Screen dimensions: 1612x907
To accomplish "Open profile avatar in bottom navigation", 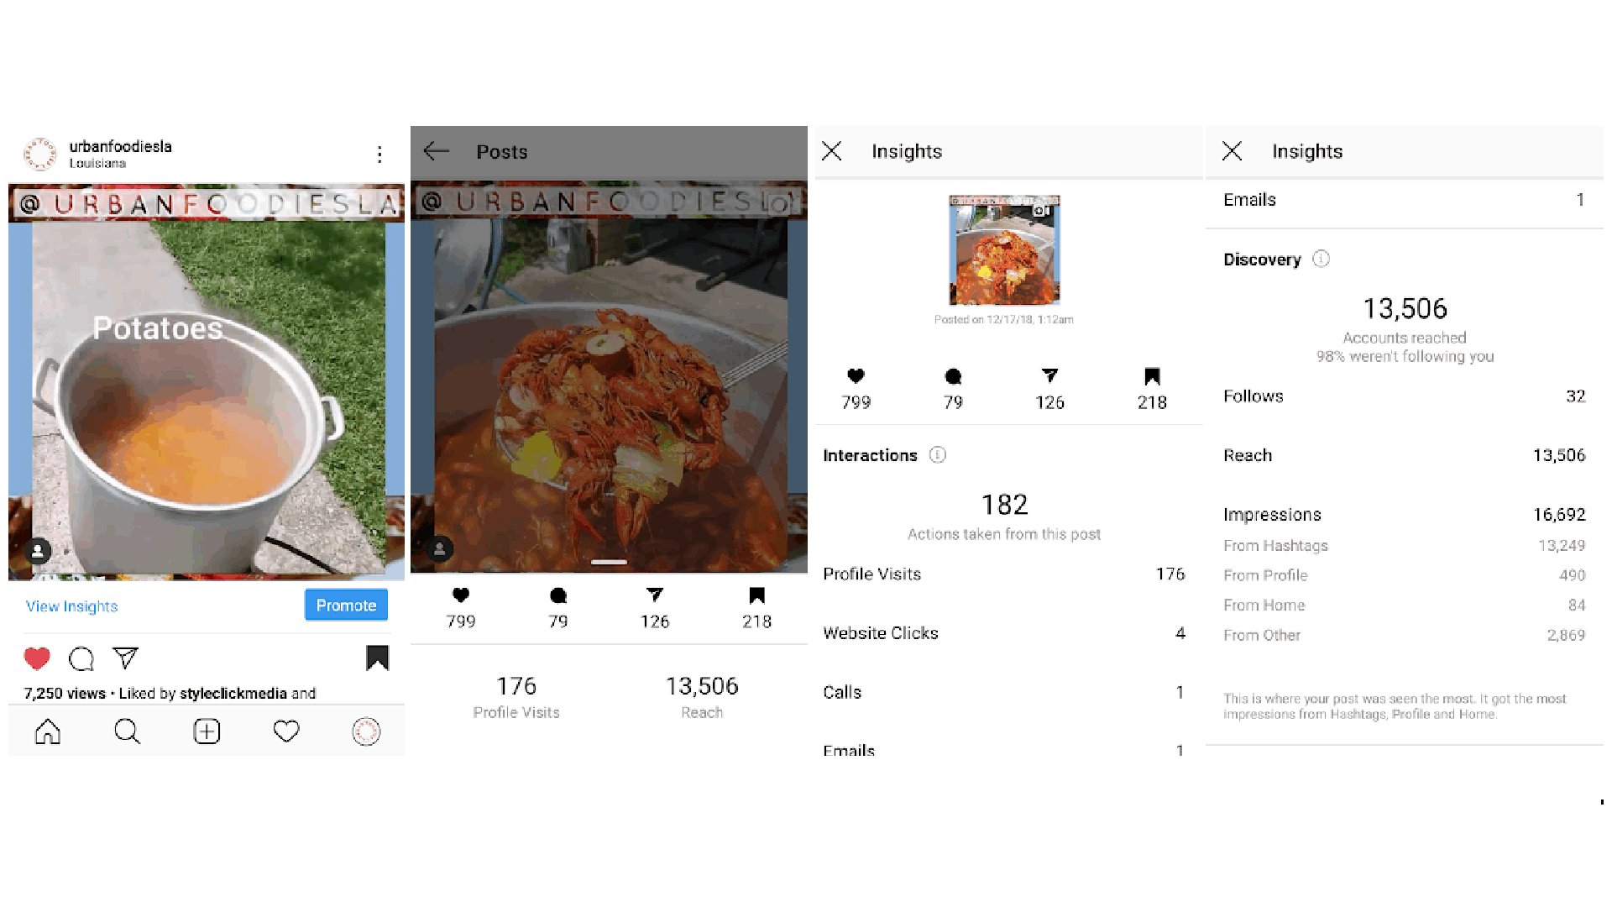I will tap(366, 731).
